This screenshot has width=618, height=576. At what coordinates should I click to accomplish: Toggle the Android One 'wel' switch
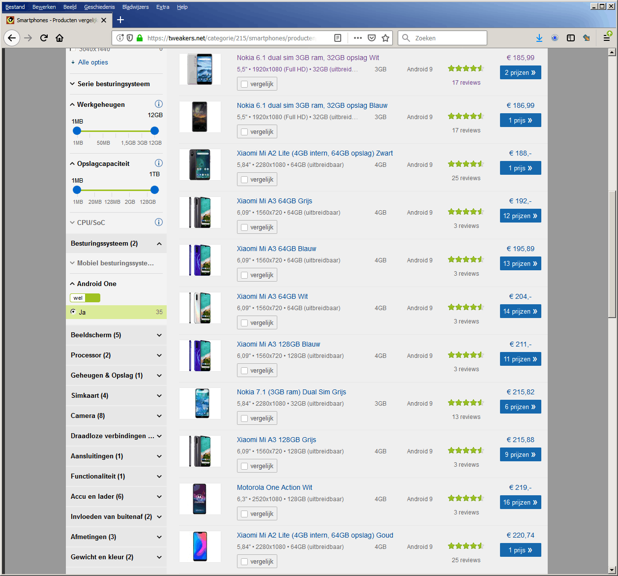point(85,298)
